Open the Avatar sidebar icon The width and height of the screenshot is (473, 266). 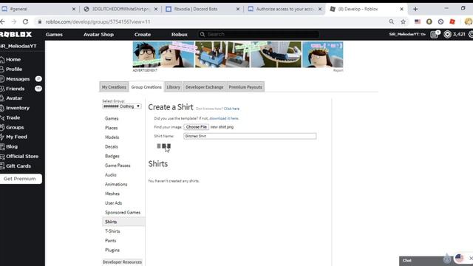click(x=2, y=98)
